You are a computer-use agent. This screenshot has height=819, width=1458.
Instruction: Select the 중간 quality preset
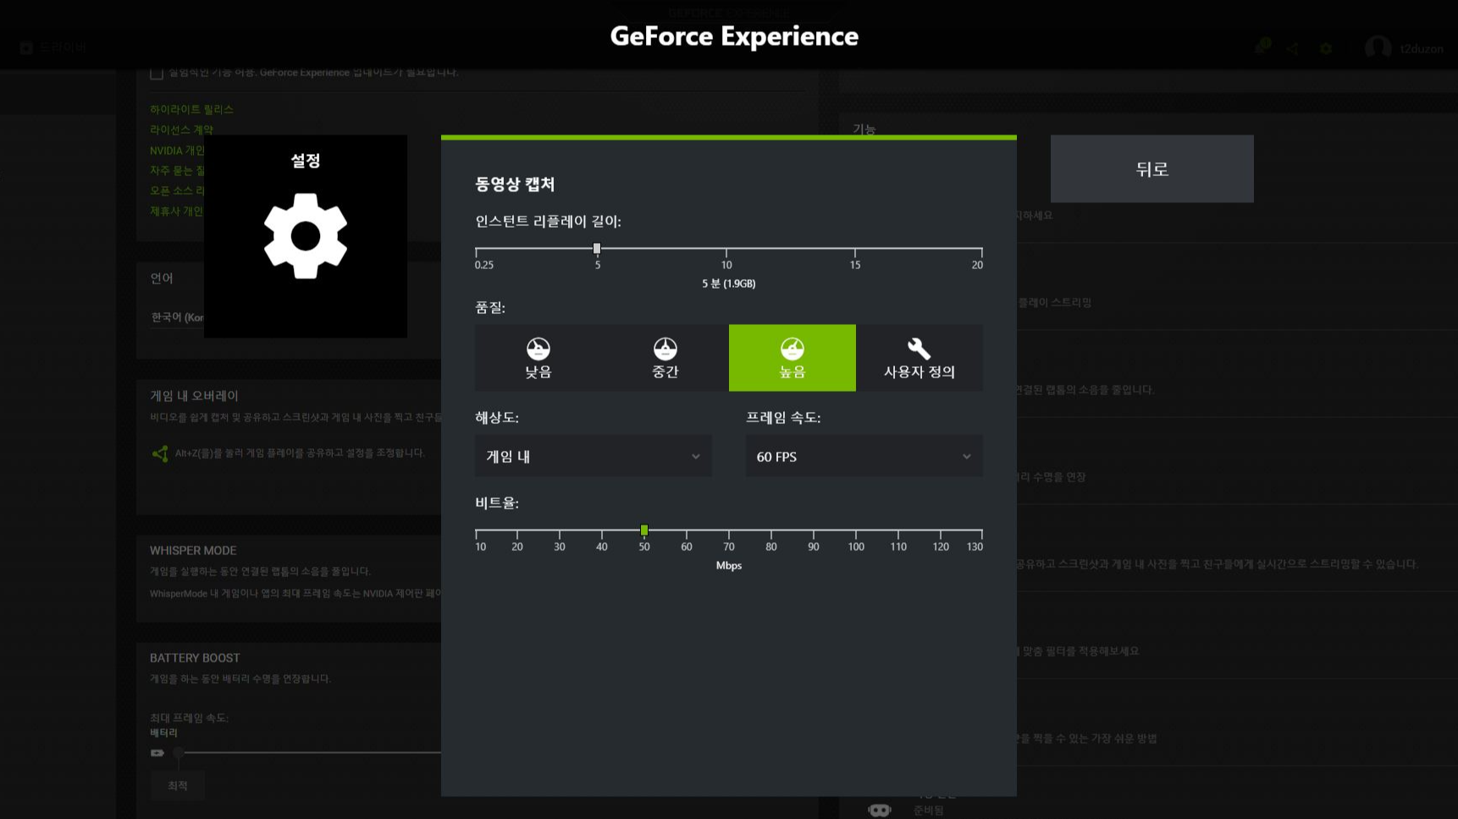(x=665, y=358)
